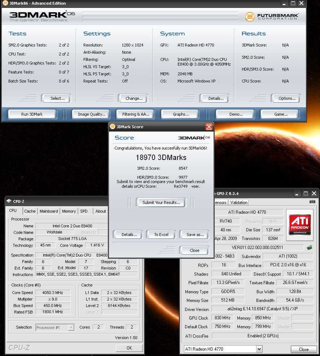
Task: Maximize the 3DMark06 main window
Action: point(293,3)
